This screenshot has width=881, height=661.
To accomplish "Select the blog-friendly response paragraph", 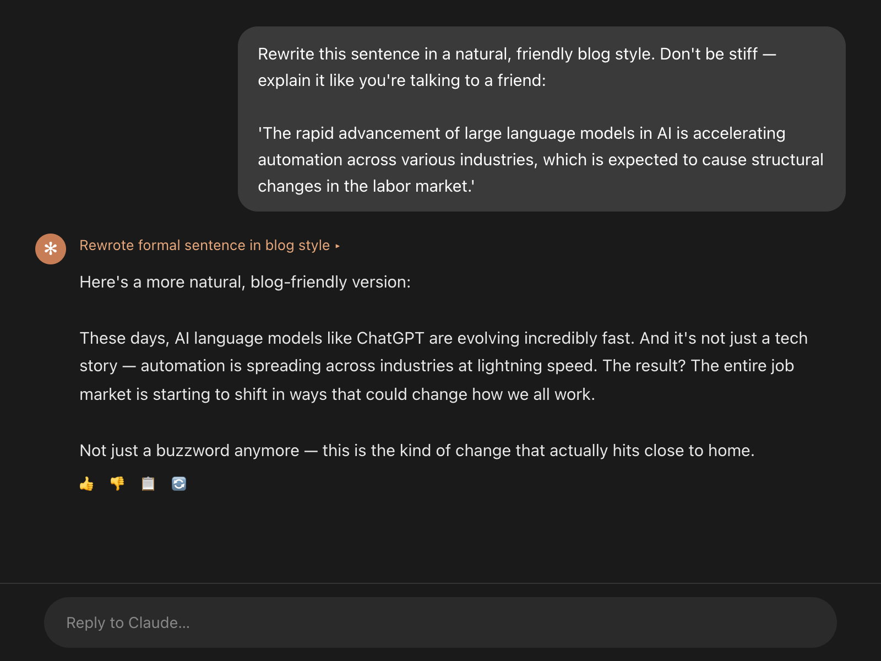I will pyautogui.click(x=440, y=365).
